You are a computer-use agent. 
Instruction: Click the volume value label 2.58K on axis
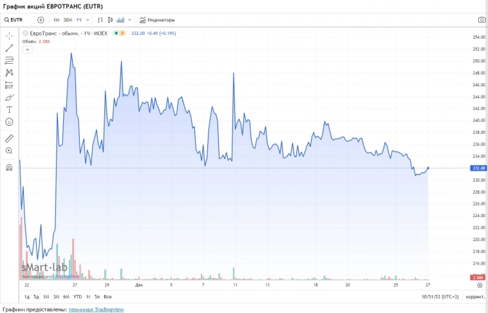point(478,278)
